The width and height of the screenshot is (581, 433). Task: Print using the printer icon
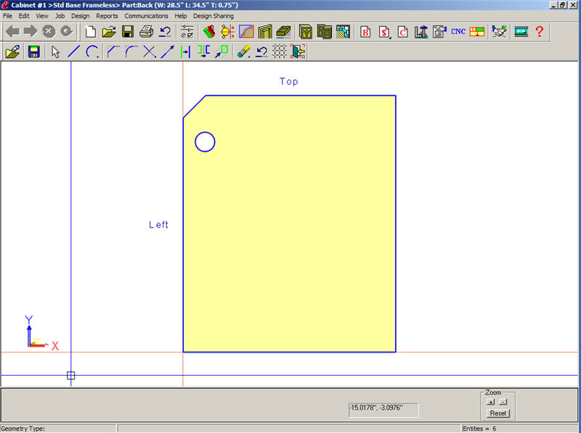(147, 31)
